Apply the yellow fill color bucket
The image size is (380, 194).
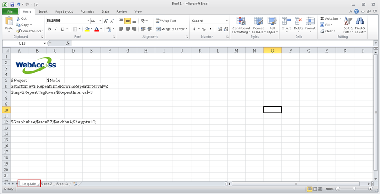coord(88,29)
